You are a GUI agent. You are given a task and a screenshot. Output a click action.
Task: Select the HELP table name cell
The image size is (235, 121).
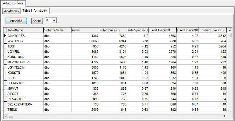coord(25,78)
